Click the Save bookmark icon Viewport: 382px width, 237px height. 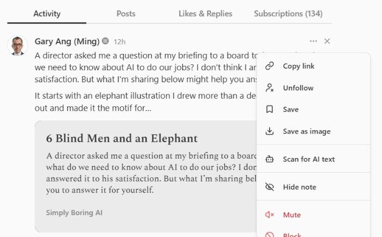pos(270,110)
